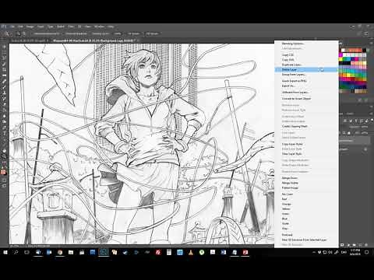
Task: Open the Layer menu
Action: [41, 26]
